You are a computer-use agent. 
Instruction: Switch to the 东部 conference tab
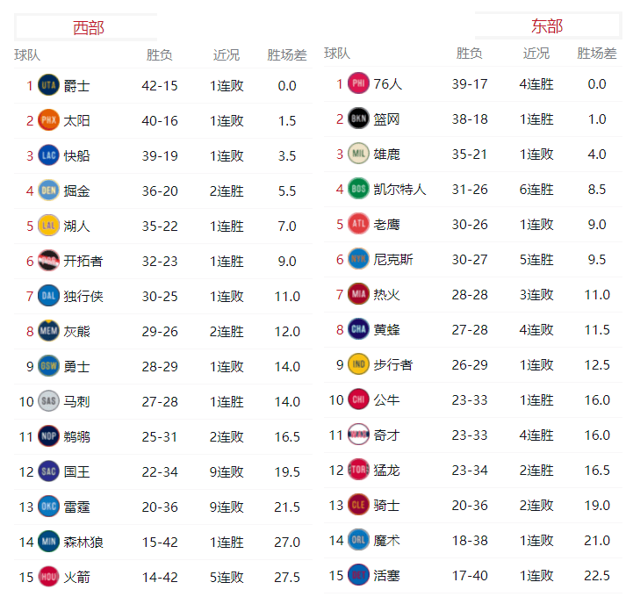547,26
